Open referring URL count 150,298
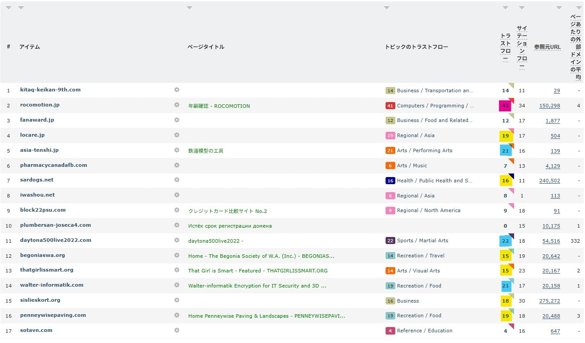 pos(550,106)
